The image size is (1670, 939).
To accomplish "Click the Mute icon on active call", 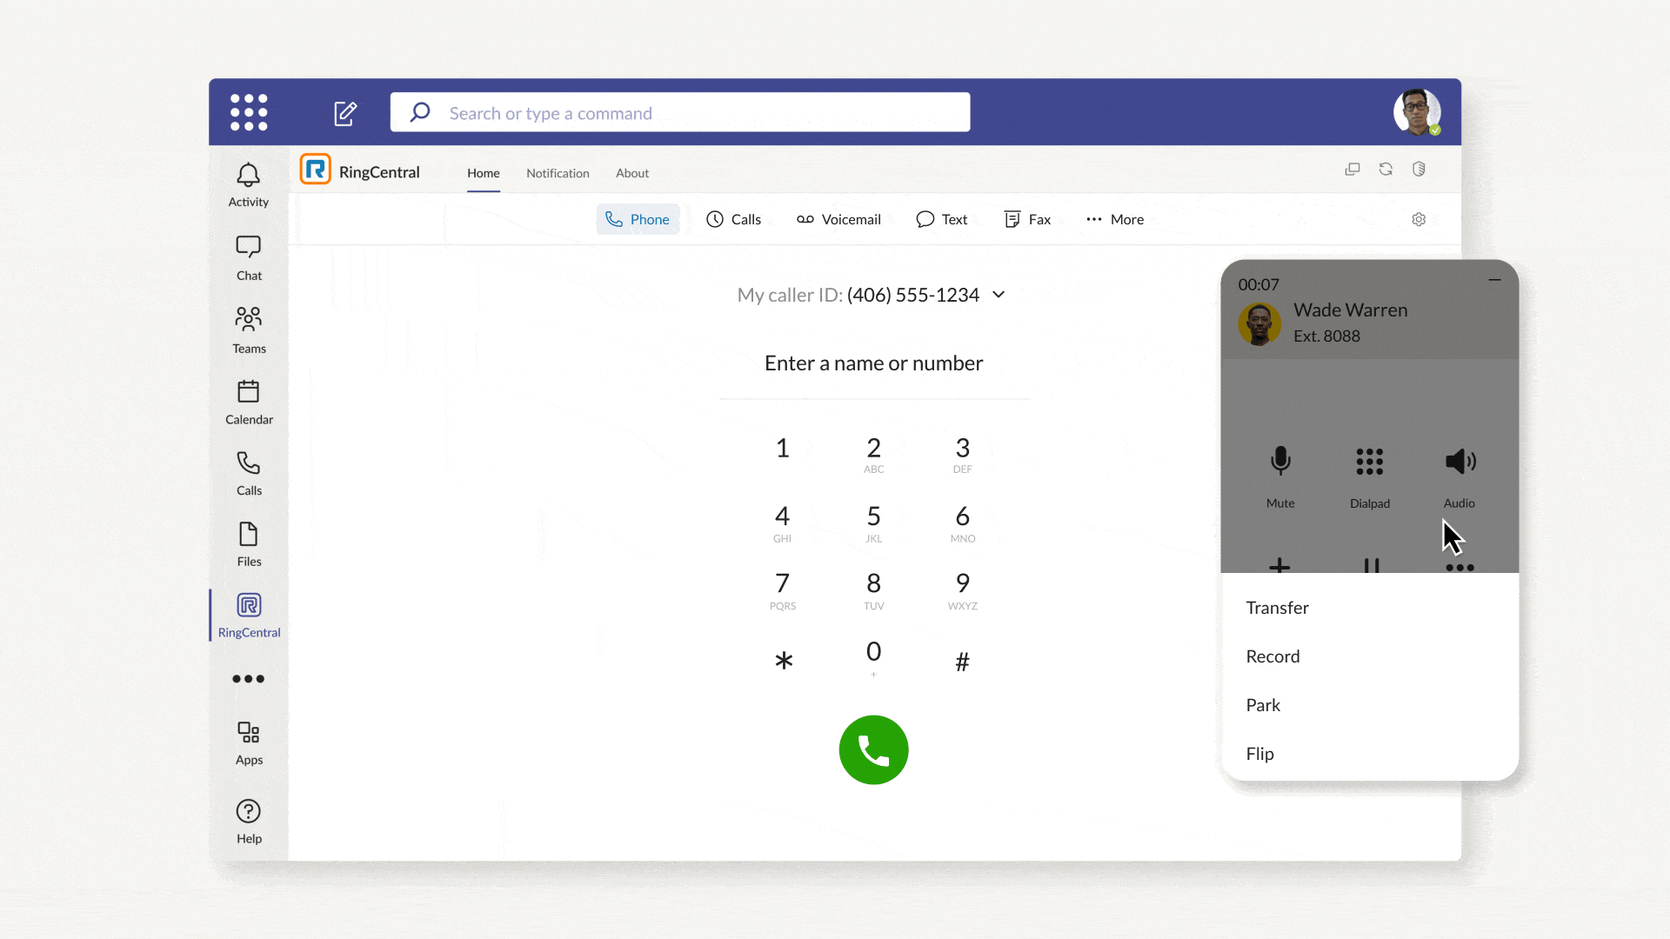I will [1280, 460].
